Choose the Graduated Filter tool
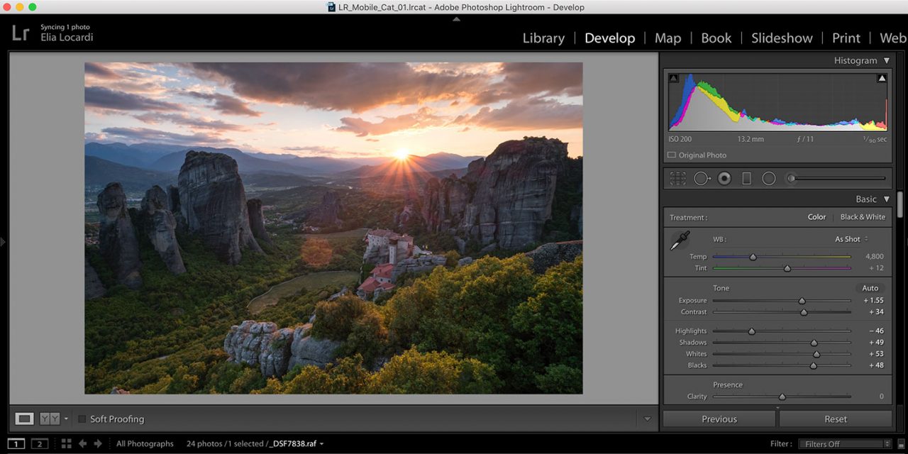Image resolution: width=908 pixels, height=454 pixels. pyautogui.click(x=746, y=179)
